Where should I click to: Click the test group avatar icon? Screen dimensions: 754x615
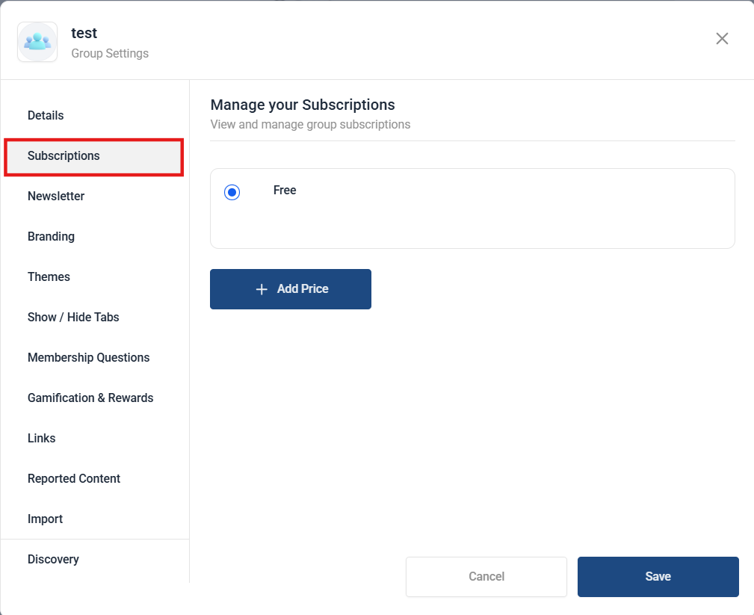(37, 42)
